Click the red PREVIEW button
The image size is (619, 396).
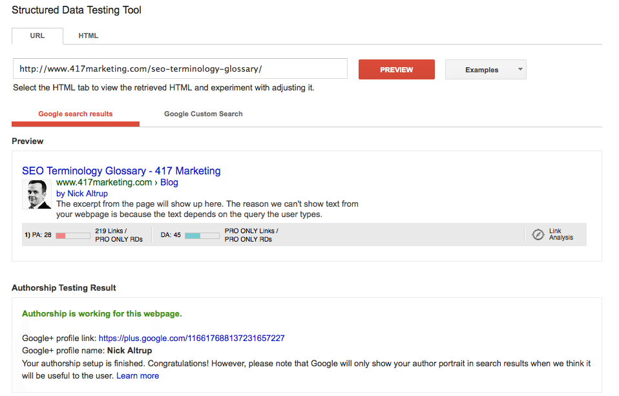point(396,70)
